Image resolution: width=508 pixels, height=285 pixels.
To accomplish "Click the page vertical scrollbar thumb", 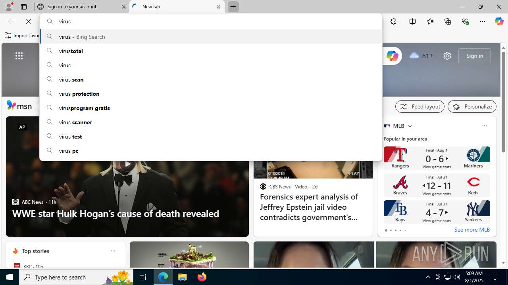I will click(503, 101).
